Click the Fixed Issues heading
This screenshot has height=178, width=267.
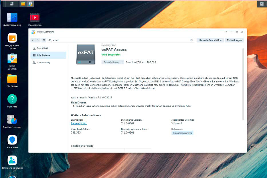[78, 102]
